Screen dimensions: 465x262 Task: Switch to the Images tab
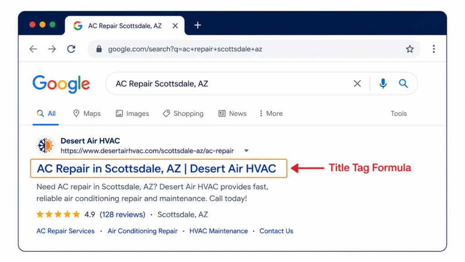click(132, 113)
